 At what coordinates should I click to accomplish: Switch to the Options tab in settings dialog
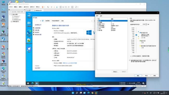click(x=101, y=16)
